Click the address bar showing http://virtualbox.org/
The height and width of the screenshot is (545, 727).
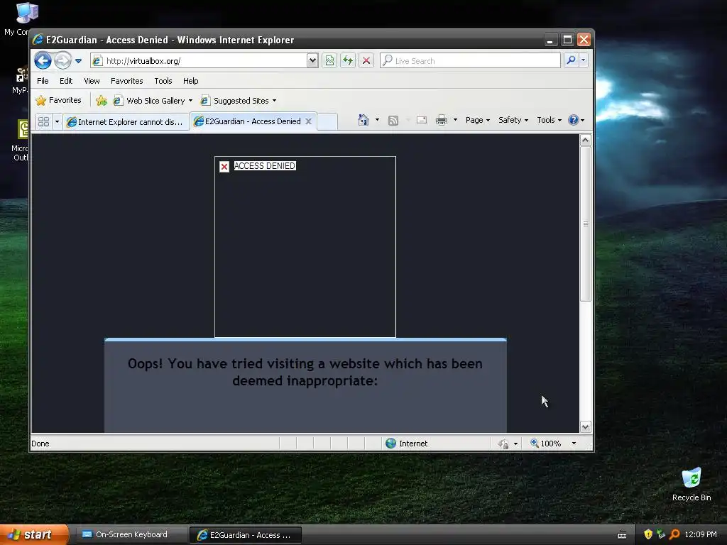click(x=199, y=61)
